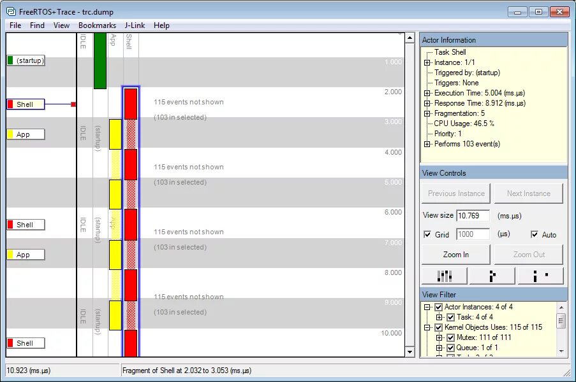Select the highlighted red Shell fragment at 2.000
The width and height of the screenshot is (576, 382).
(x=131, y=104)
